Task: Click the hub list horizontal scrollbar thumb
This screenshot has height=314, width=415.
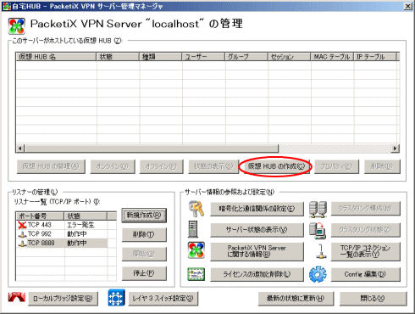Action: pos(152,149)
